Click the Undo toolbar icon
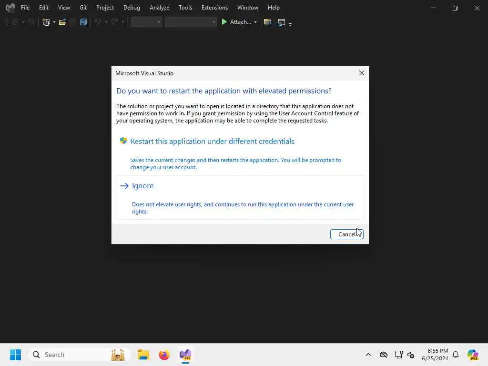Viewport: 488px width, 366px height. click(98, 22)
